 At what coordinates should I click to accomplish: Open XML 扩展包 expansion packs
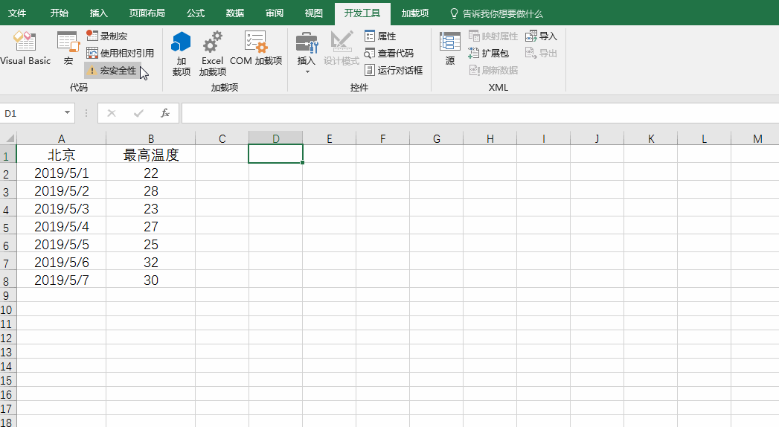tap(488, 53)
